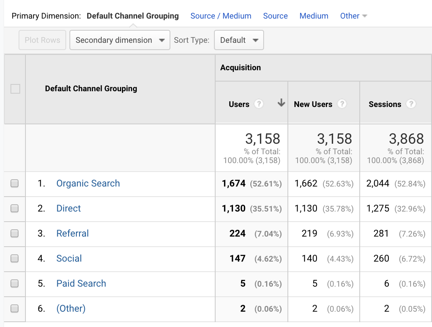The width and height of the screenshot is (432, 327).
Task: Tick the select-all checkbox in the table header
Action: 15,89
